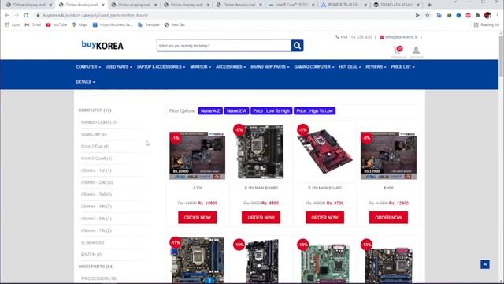Click ORDER NOW for B 250 MAIN BOARD
Screen dimensions: 504x284
(x=324, y=218)
